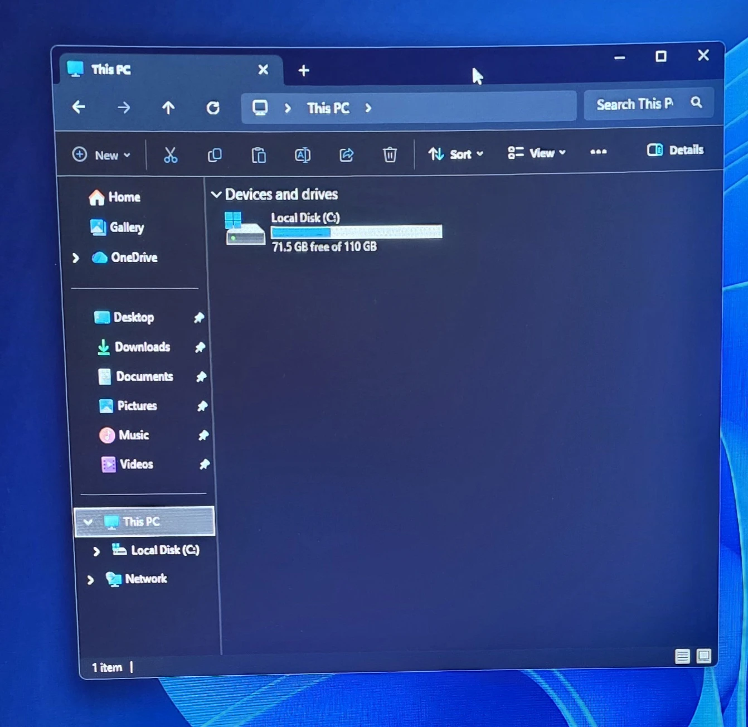This screenshot has height=727, width=748.
Task: Open the View dropdown
Action: (x=537, y=153)
